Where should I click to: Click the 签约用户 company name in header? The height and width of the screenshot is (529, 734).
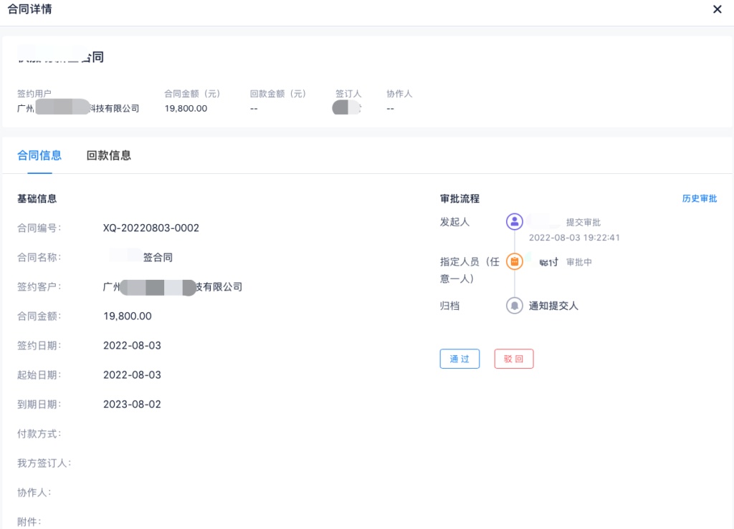pyautogui.click(x=78, y=109)
